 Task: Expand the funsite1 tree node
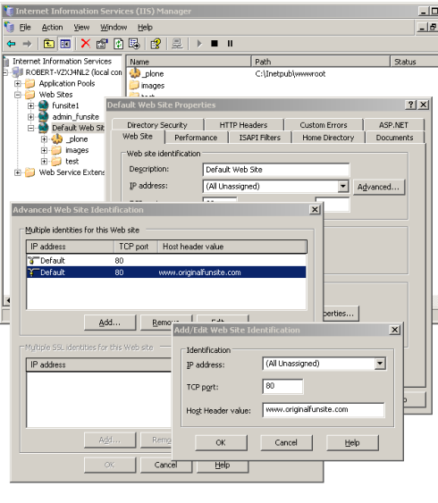pos(30,105)
